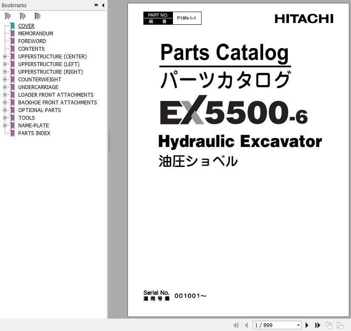Screen dimensions: 351x331
Task: Jump to the CONTENTS bookmark
Action: point(31,49)
